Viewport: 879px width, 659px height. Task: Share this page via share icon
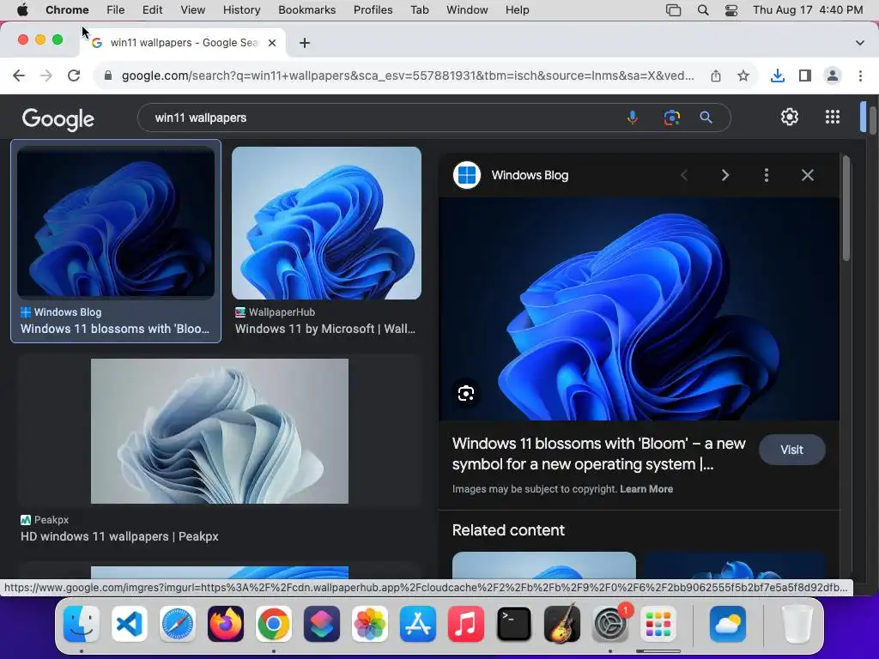pyautogui.click(x=716, y=76)
